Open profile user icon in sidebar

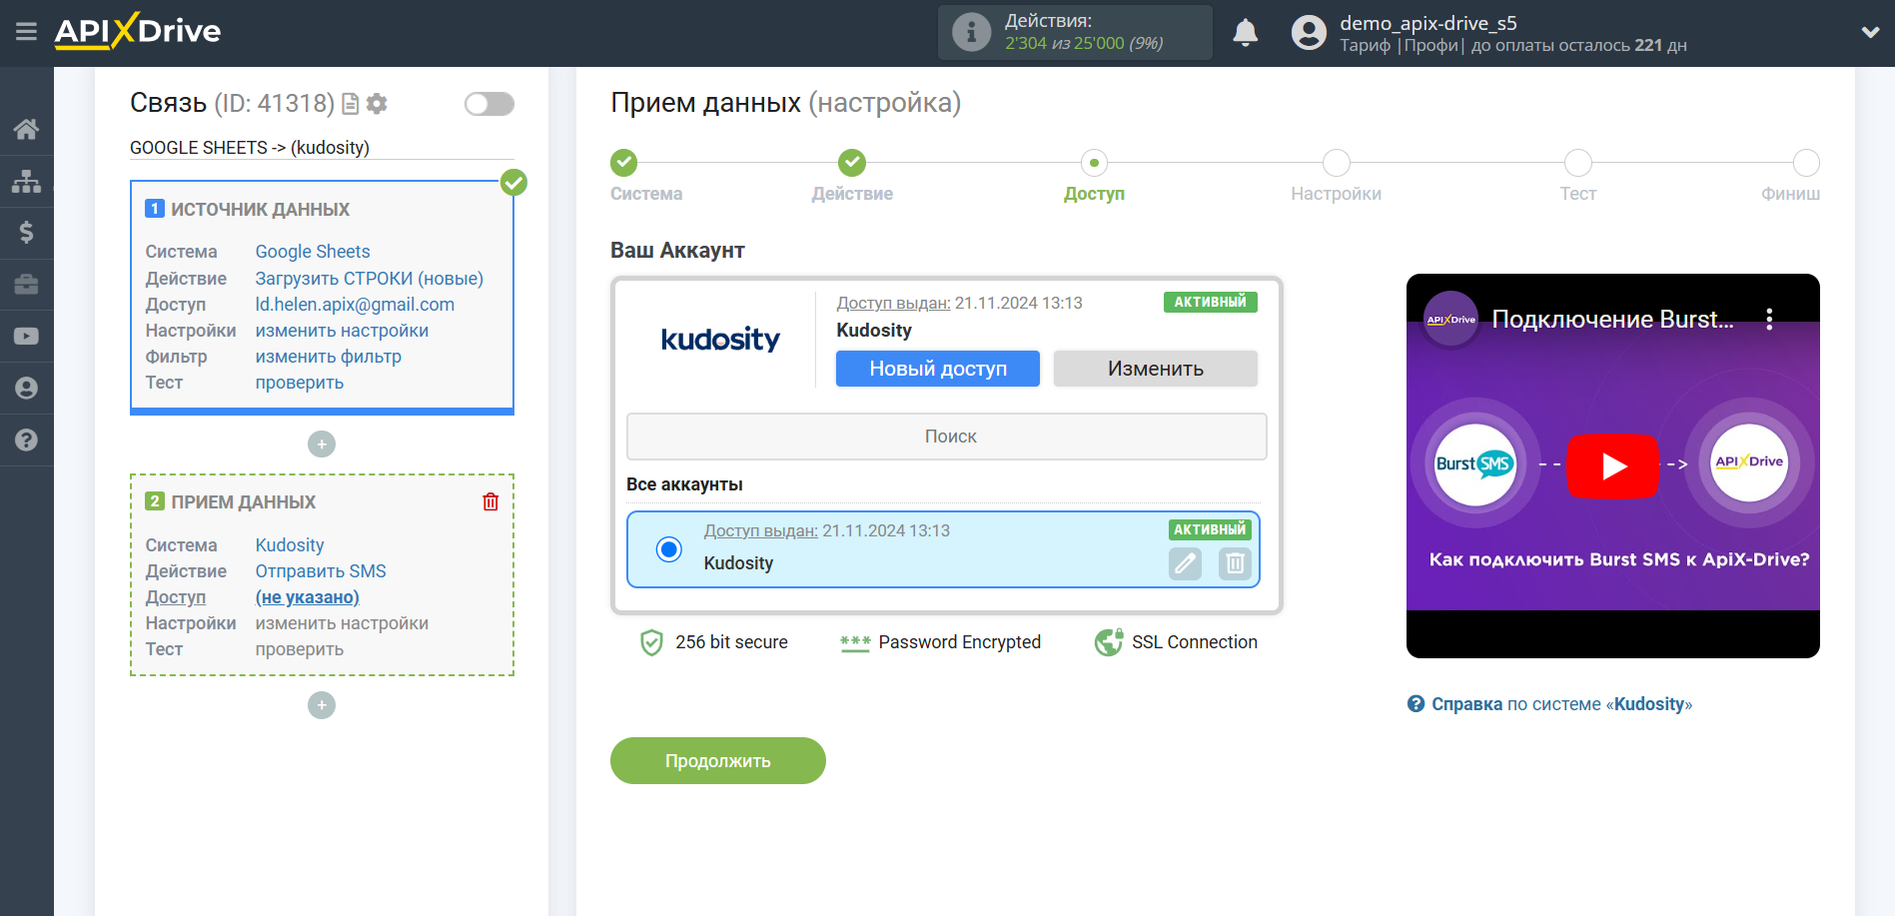click(26, 389)
